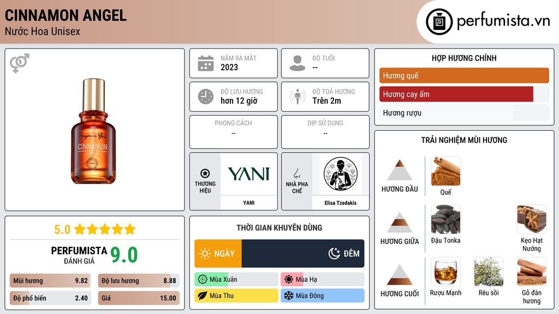Click the sun icon in the Ngày bar
Image resolution: width=559 pixels, height=314 pixels.
tap(205, 253)
